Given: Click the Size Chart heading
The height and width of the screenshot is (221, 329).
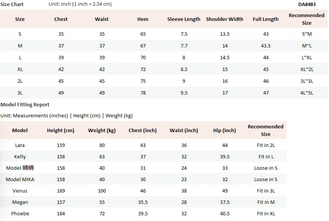Looking at the screenshot, I should 12,4.
